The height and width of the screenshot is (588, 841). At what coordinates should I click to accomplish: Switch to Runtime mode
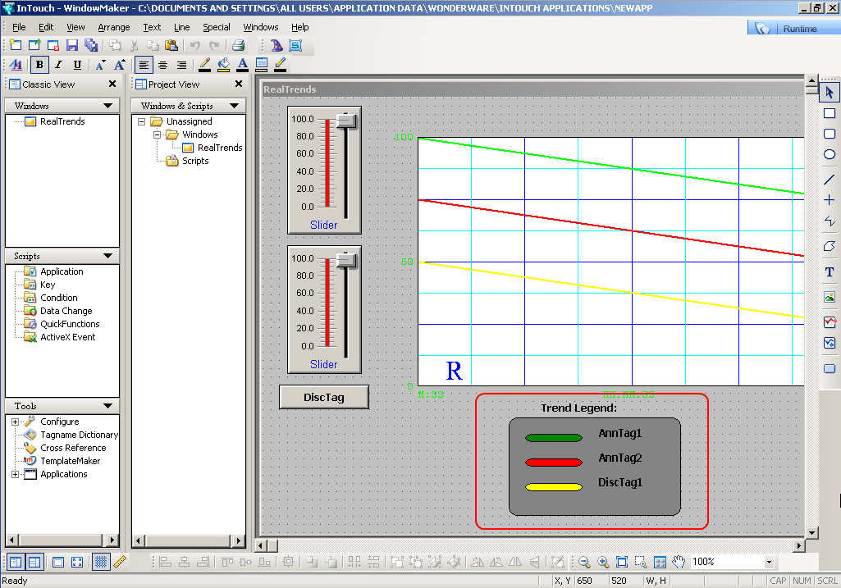pyautogui.click(x=793, y=29)
